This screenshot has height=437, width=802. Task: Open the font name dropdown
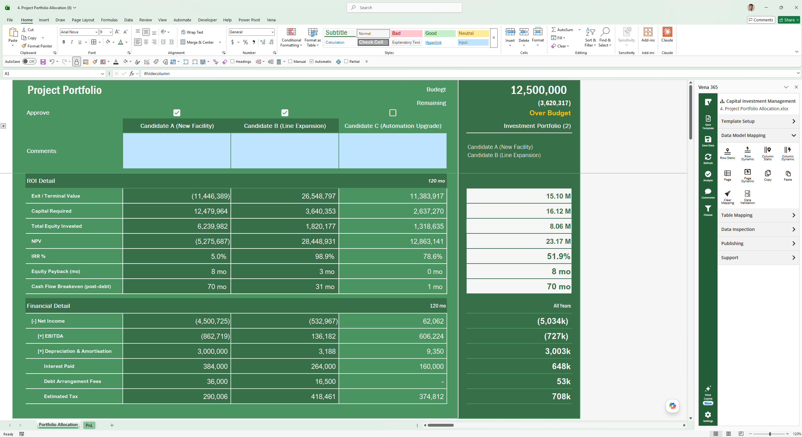(96, 32)
